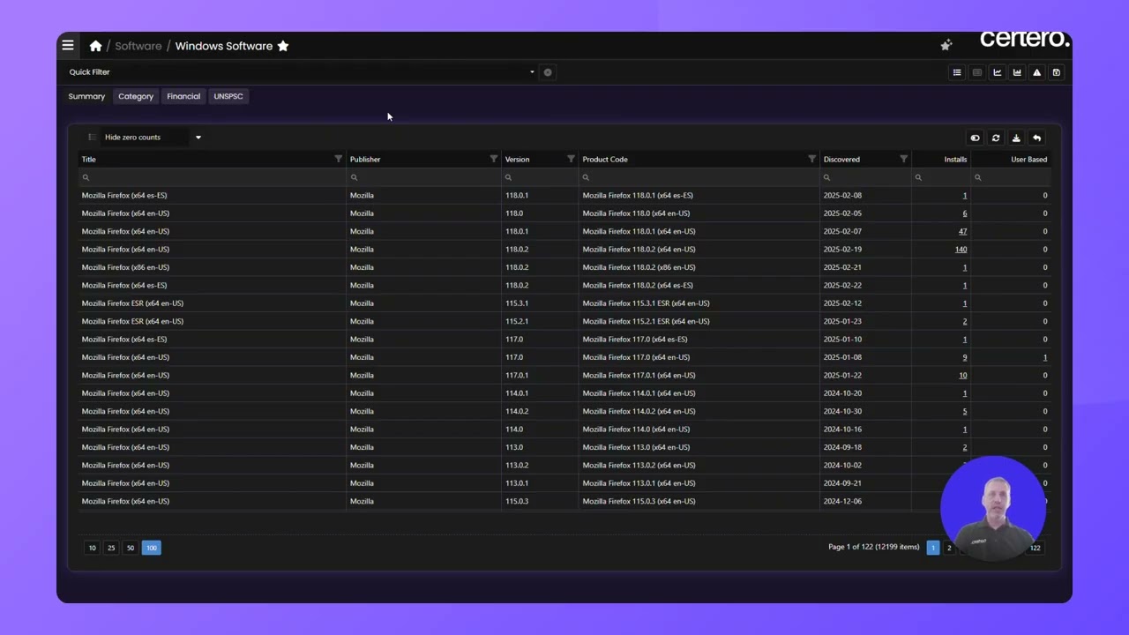This screenshot has width=1129, height=635.
Task: Click version cell 113.0.2
Action: pyautogui.click(x=517, y=466)
